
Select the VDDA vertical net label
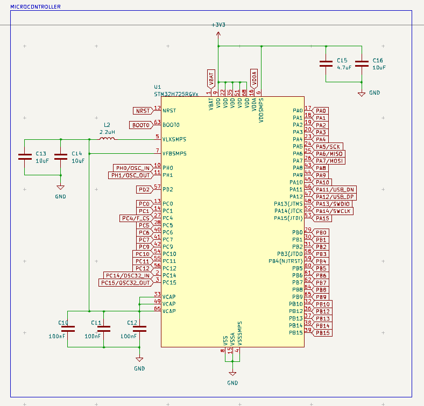(x=254, y=79)
